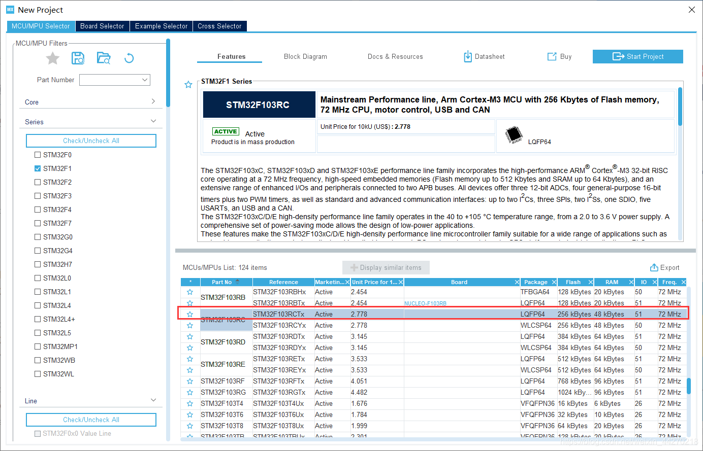
Task: Star the STM32F103RGTx row
Action: [x=190, y=393]
